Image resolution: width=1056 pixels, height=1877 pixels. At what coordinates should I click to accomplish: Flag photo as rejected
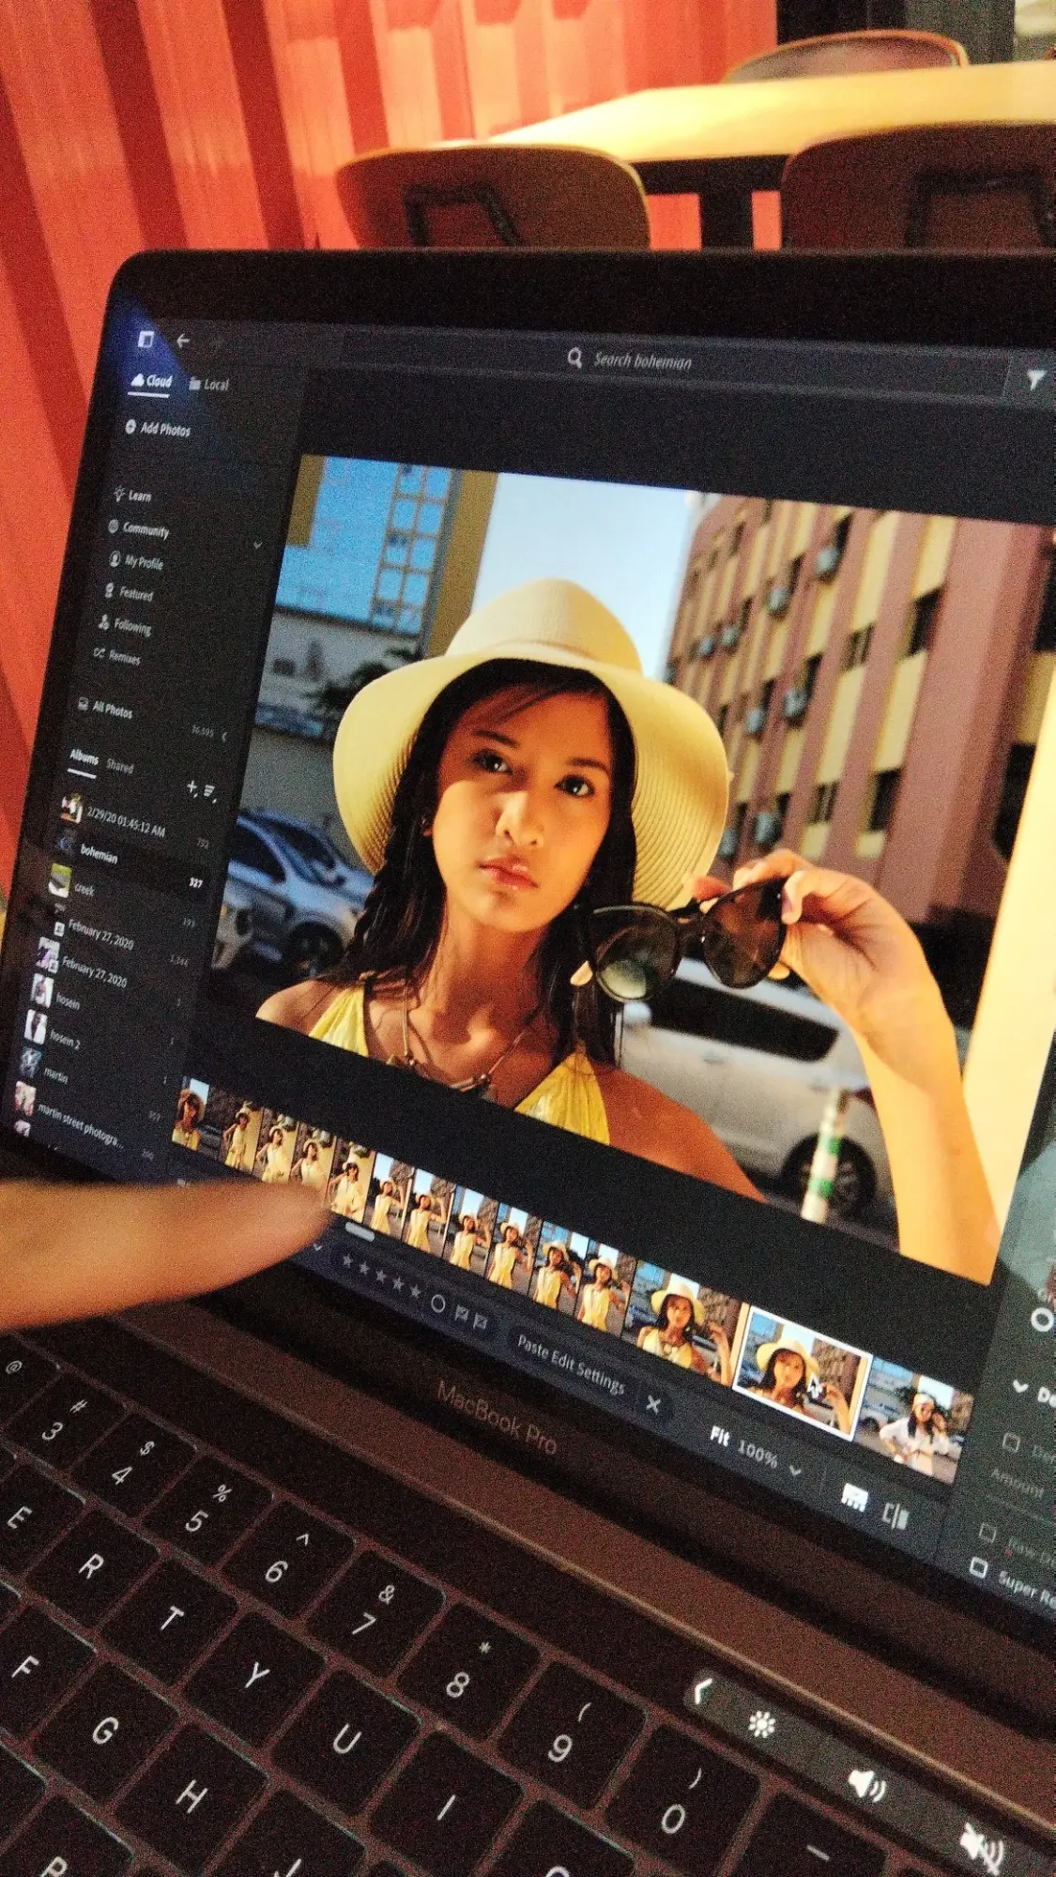(x=481, y=1321)
